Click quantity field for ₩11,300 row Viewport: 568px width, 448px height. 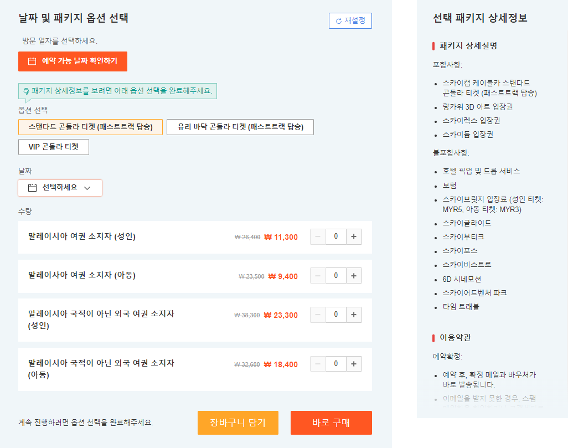point(336,236)
